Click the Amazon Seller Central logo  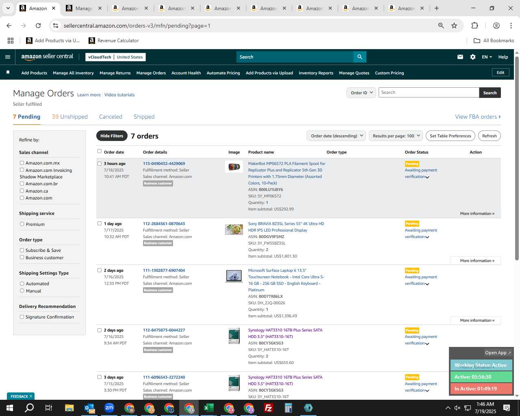[x=47, y=57]
